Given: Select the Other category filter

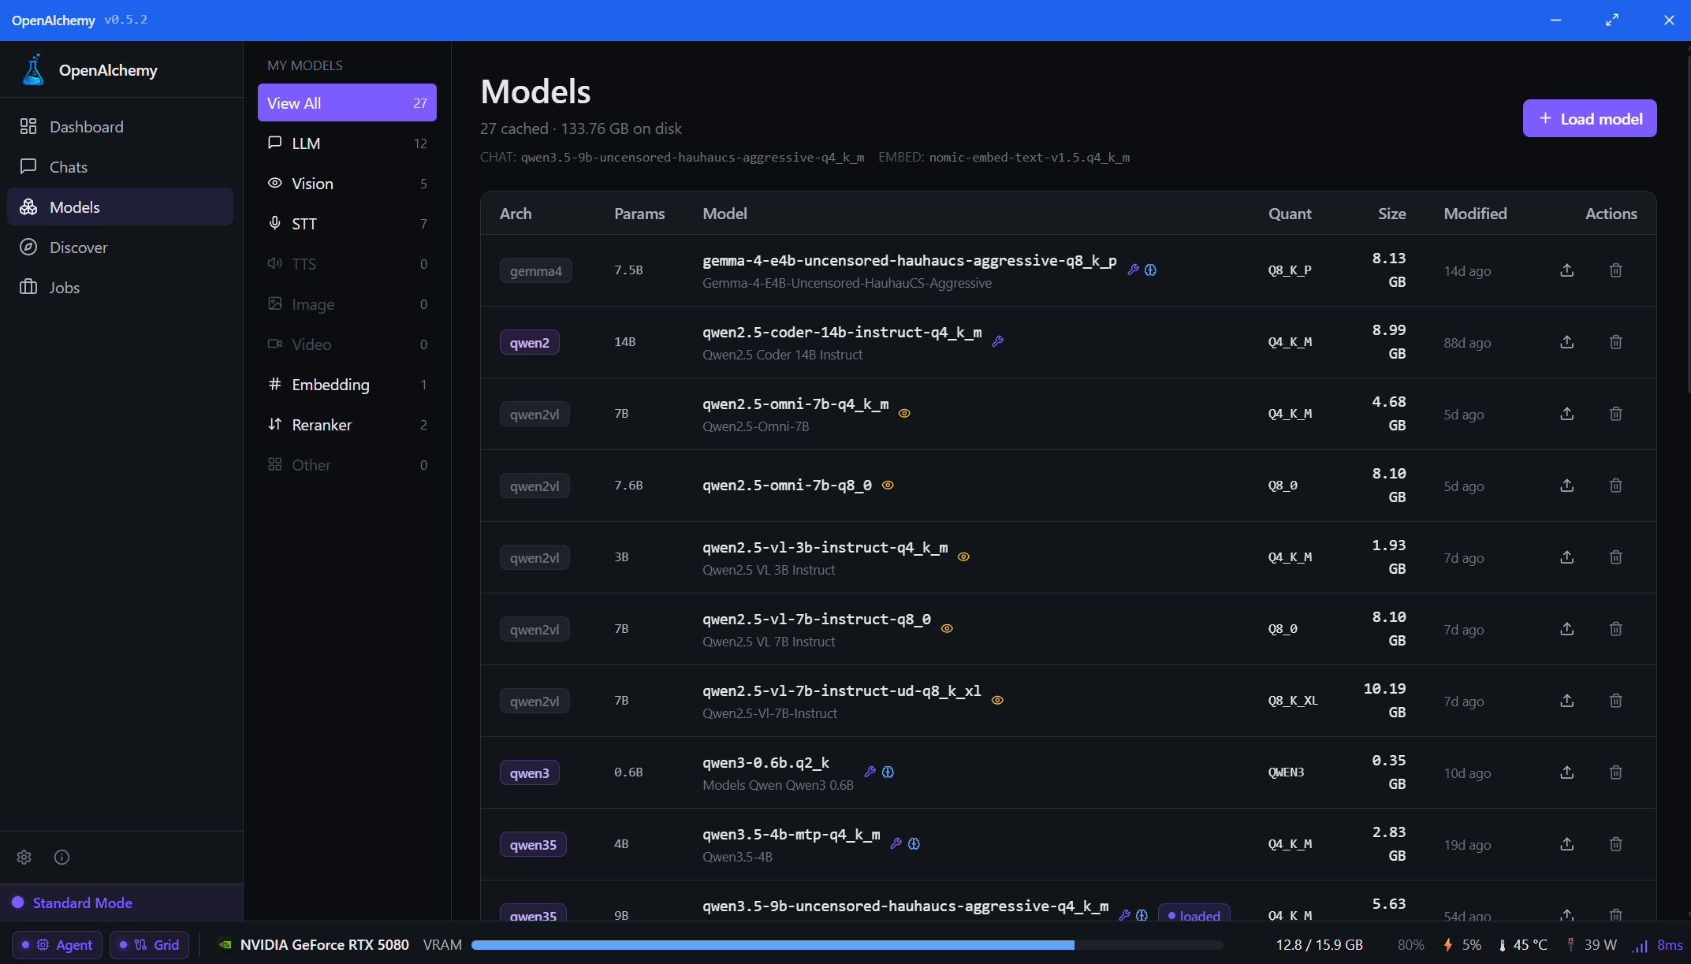Looking at the screenshot, I should point(347,465).
